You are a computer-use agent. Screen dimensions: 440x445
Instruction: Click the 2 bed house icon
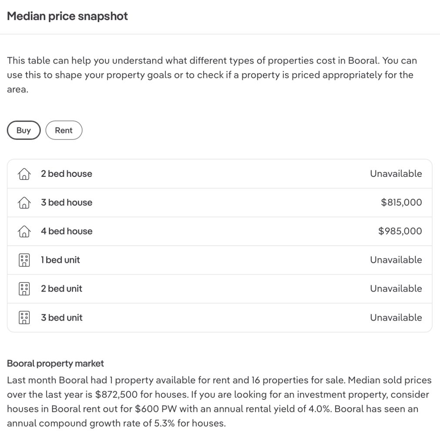point(24,174)
